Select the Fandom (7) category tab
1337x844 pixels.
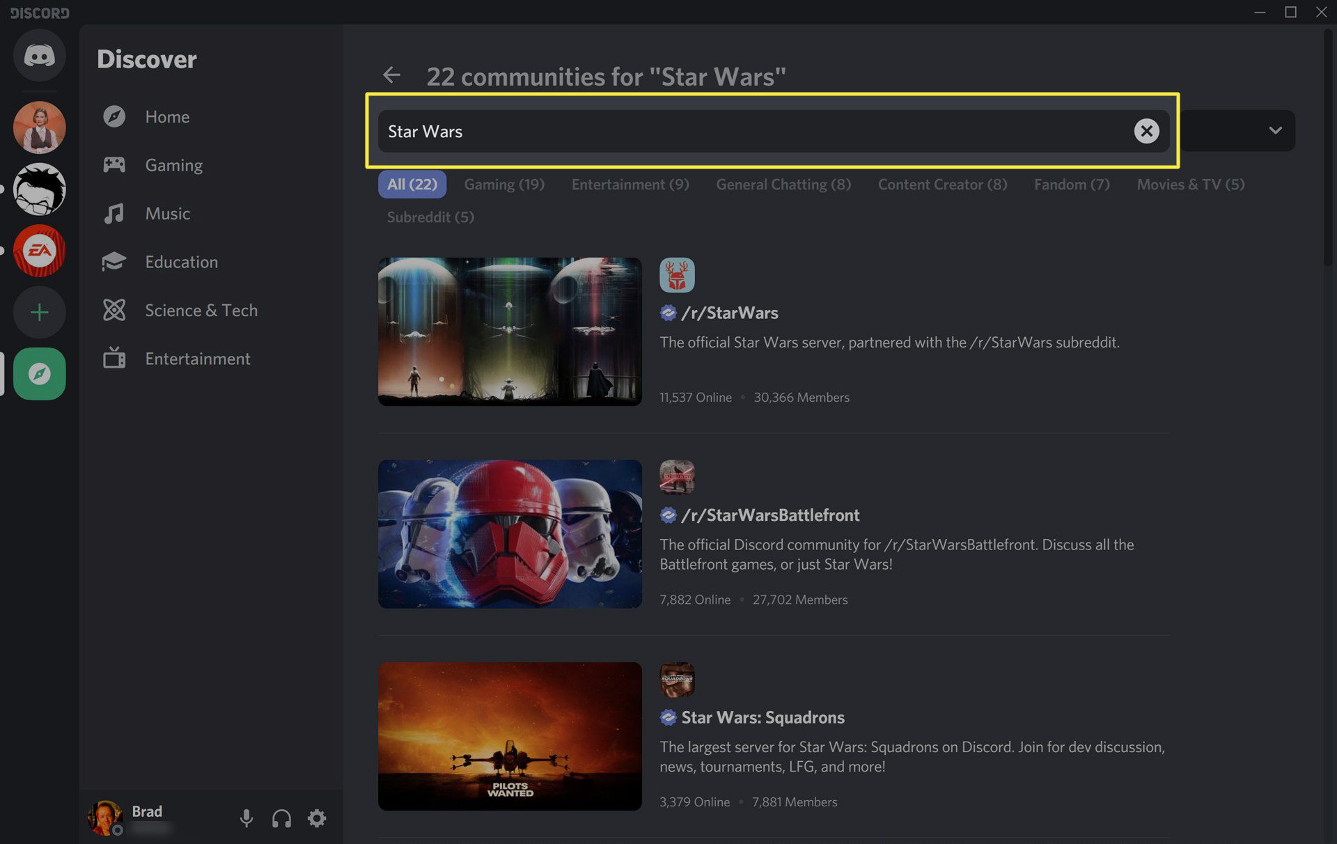pyautogui.click(x=1072, y=184)
